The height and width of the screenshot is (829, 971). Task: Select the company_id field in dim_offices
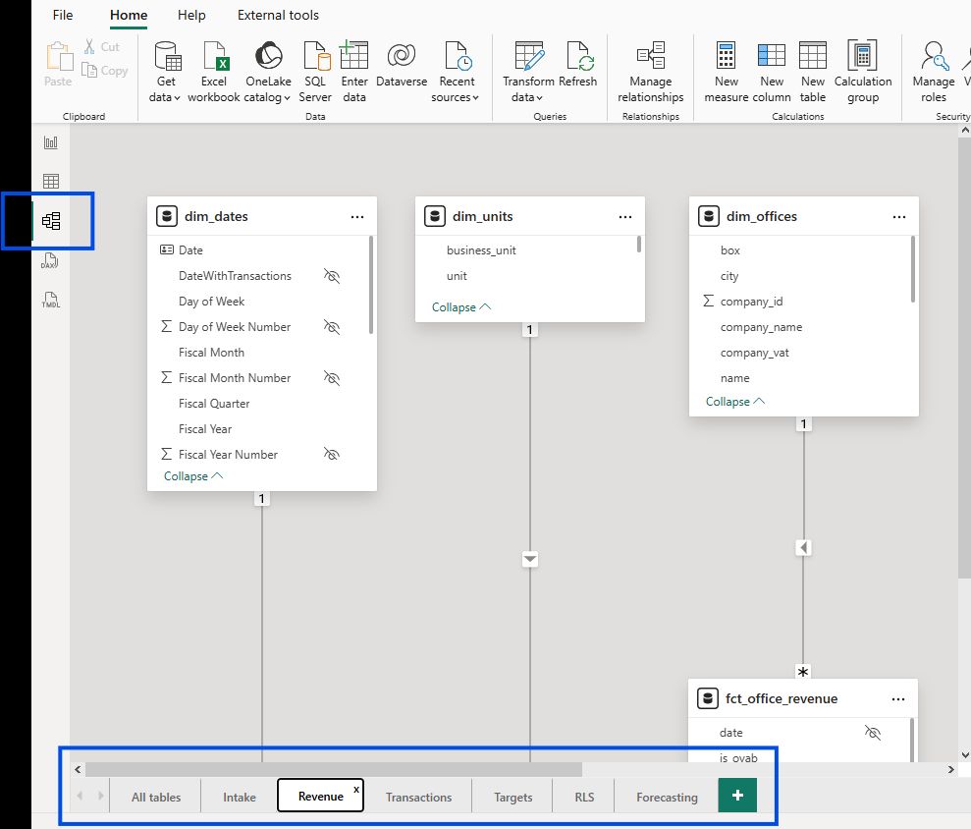[x=752, y=302]
